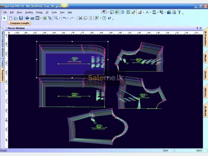Click the zoom magnifier tool
This screenshot has width=208, height=156.
[x=56, y=18]
